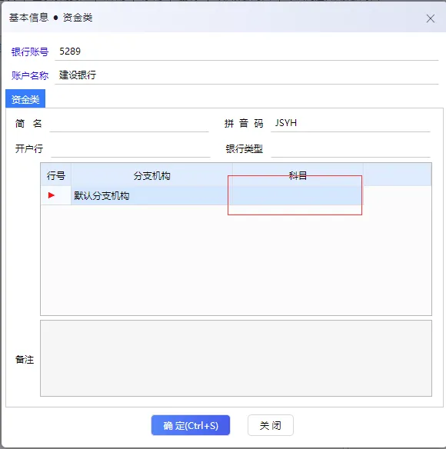The image size is (446, 449).
Task: Select the red row arrow indicator
Action: click(x=52, y=195)
